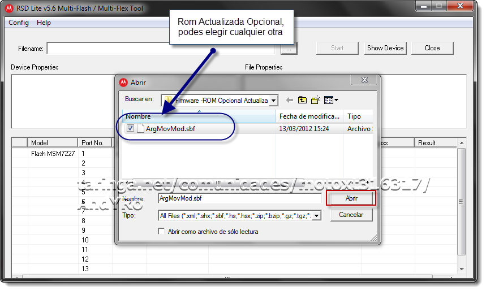Viewport: 486px width, 291px height.
Task: Click the disabled Start button
Action: tap(337, 48)
